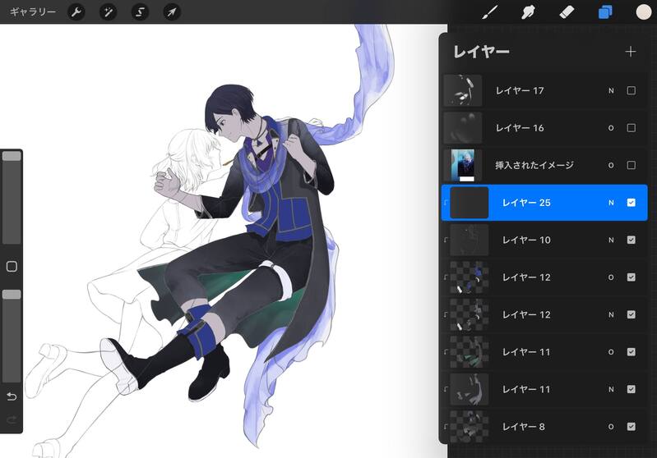Tap the レイヤー 25 layer name
This screenshot has width=657, height=458.
pyautogui.click(x=526, y=203)
